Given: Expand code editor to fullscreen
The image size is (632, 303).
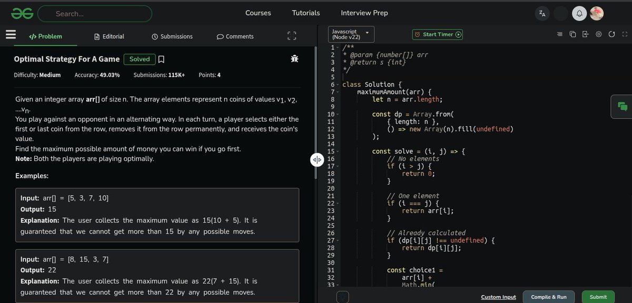Looking at the screenshot, I should point(624,34).
